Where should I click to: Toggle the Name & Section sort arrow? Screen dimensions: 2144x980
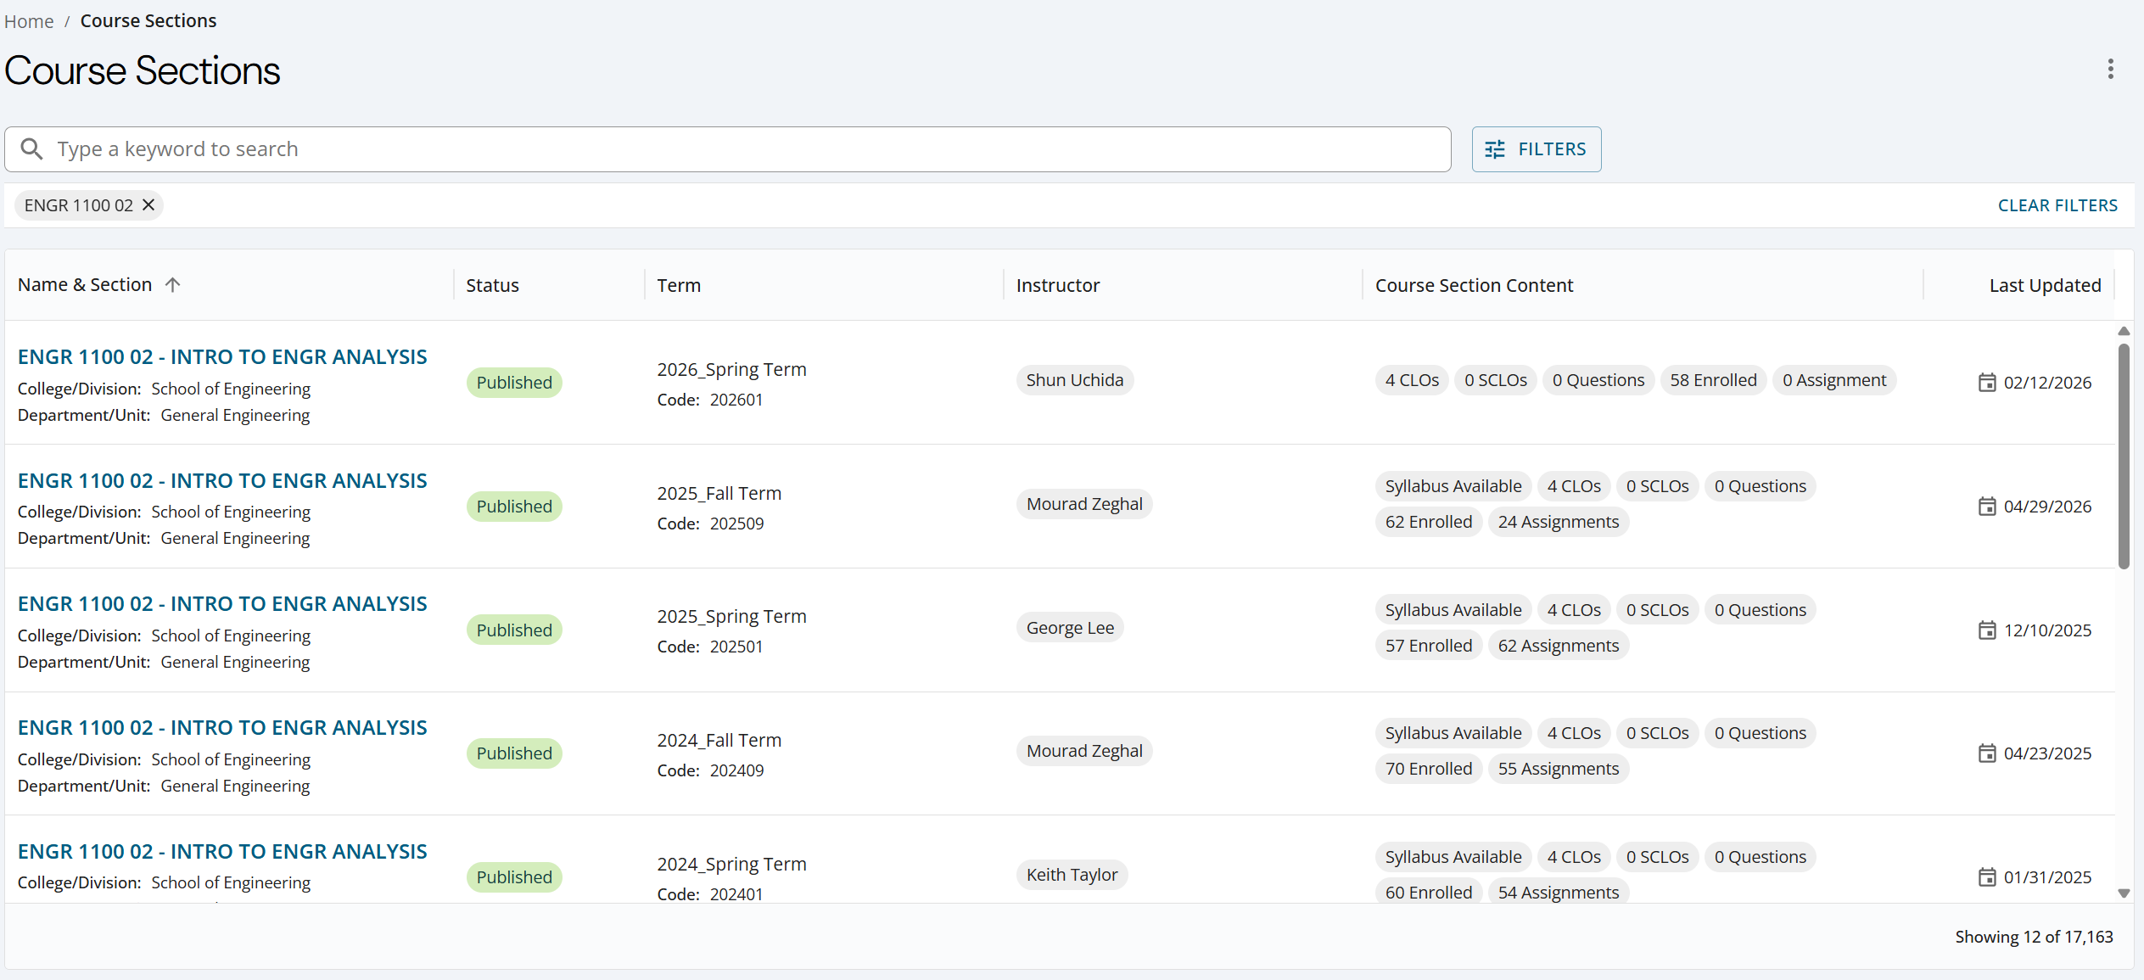click(172, 284)
